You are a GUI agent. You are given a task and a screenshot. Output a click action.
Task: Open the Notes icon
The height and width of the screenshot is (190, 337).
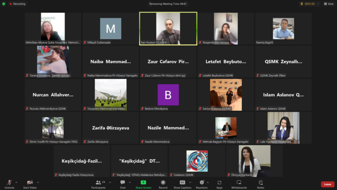point(261,183)
